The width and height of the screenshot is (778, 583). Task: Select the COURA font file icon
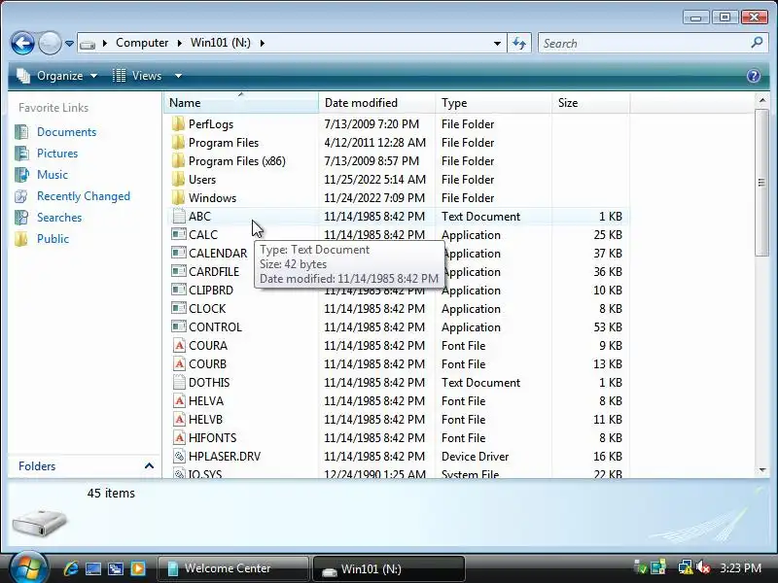coord(179,346)
